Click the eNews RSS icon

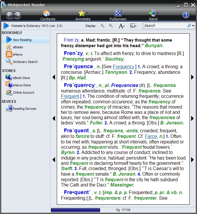[x=9, y=54]
